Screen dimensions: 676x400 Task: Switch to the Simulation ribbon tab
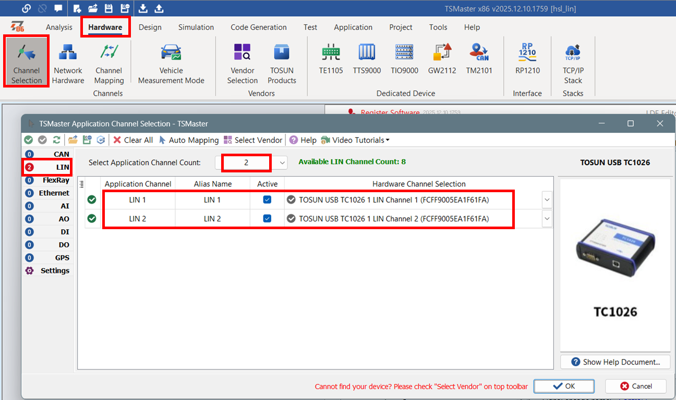(196, 27)
